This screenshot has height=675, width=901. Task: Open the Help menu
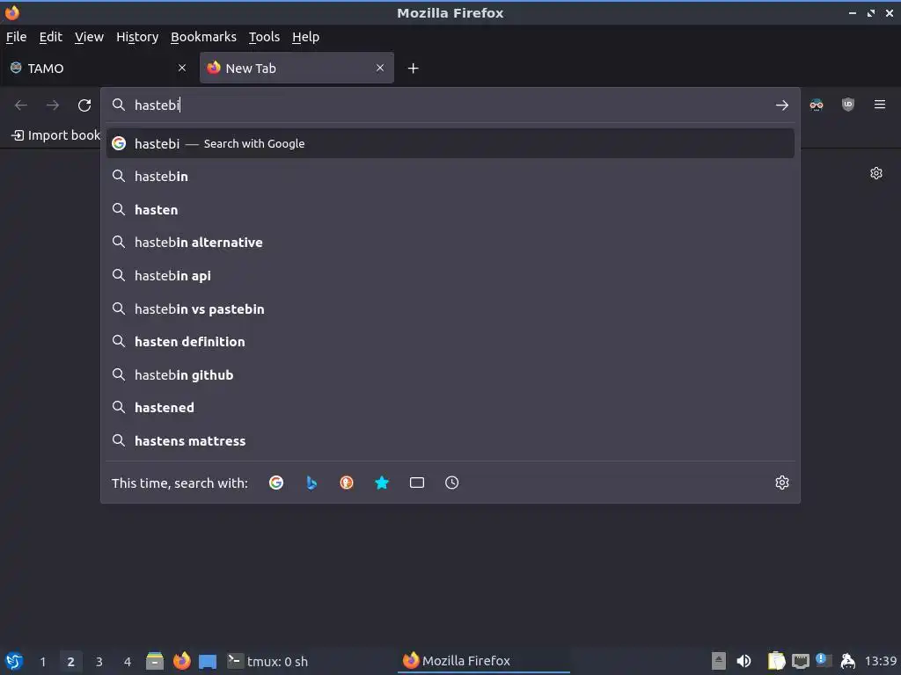305,37
